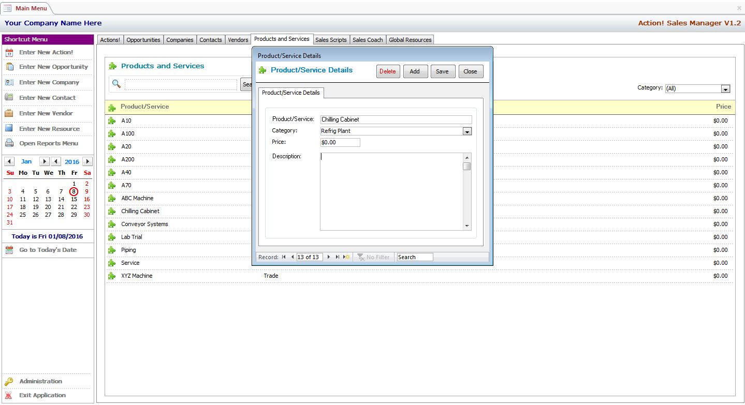Switch to the Sales Scripts tab
Image resolution: width=745 pixels, height=405 pixels.
tap(331, 40)
